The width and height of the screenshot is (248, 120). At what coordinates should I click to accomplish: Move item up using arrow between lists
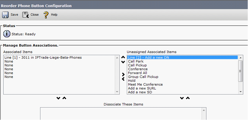(x=123, y=57)
